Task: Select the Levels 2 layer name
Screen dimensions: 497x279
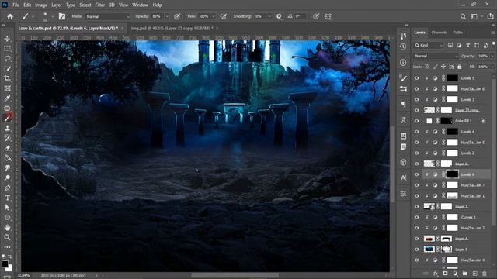Action: (x=467, y=153)
